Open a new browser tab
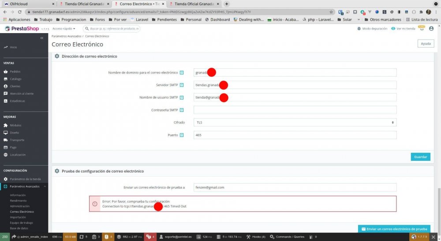This screenshot has width=441, height=241. click(227, 4)
